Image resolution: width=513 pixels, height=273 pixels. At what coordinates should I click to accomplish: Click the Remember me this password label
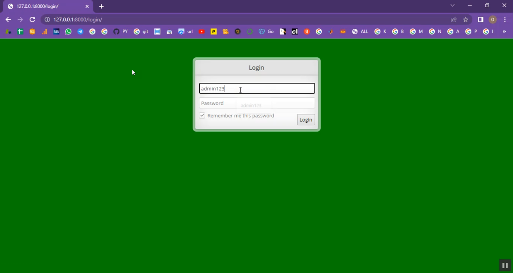point(241,115)
